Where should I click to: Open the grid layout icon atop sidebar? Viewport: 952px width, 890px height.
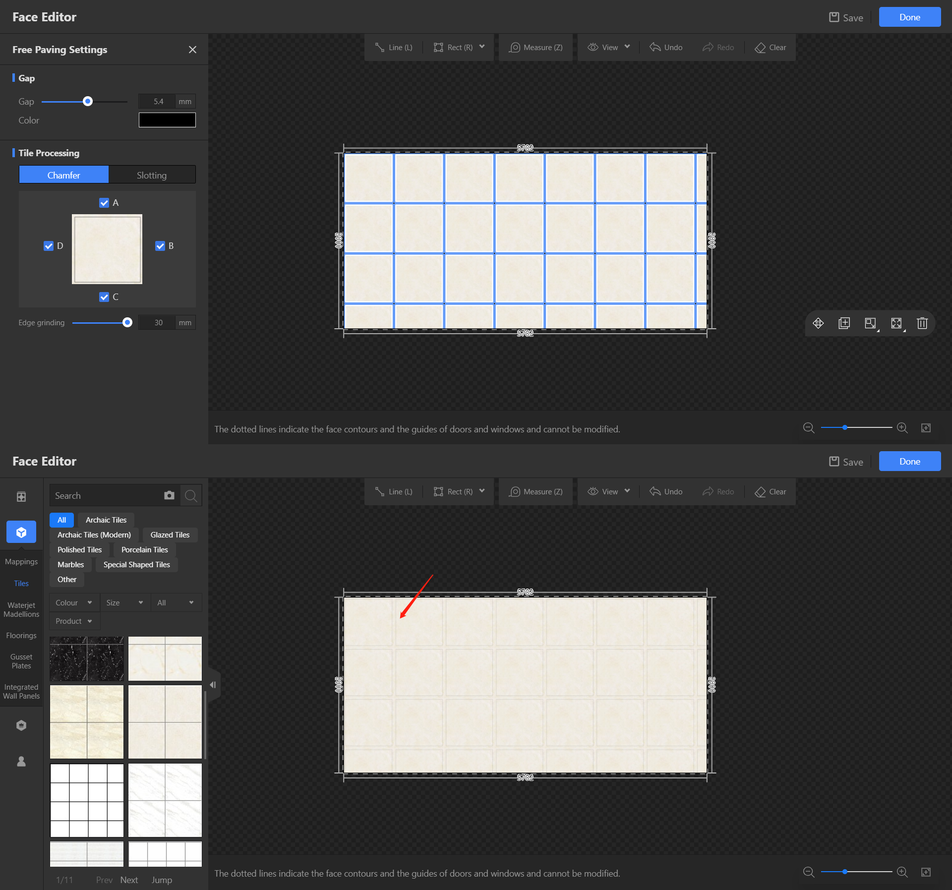point(21,496)
